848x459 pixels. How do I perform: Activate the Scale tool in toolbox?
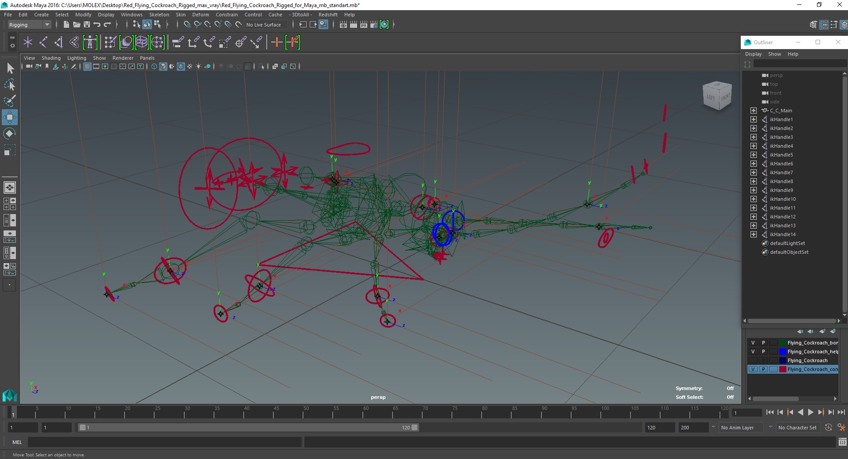click(x=10, y=150)
